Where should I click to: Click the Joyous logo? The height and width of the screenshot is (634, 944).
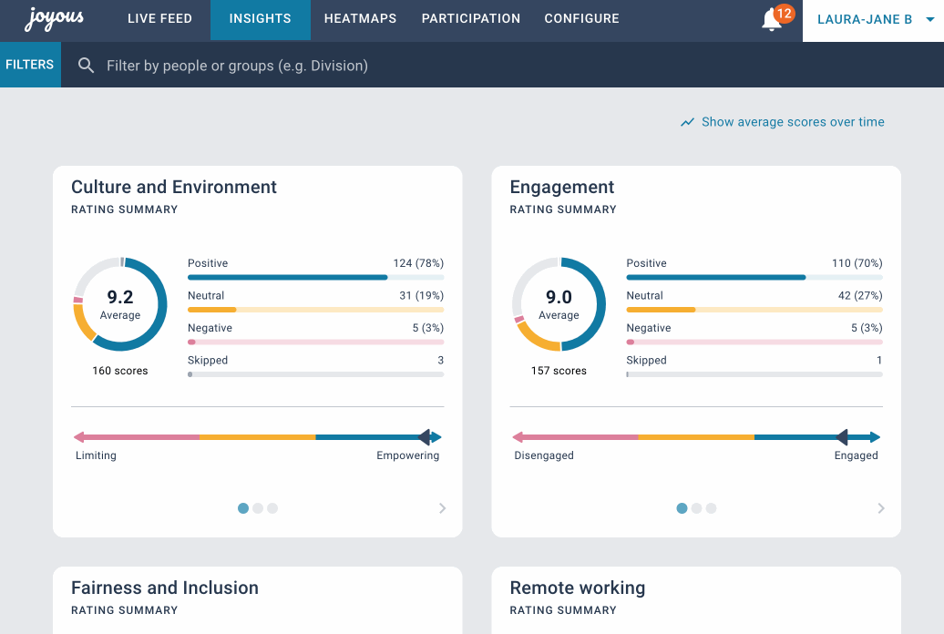54,18
